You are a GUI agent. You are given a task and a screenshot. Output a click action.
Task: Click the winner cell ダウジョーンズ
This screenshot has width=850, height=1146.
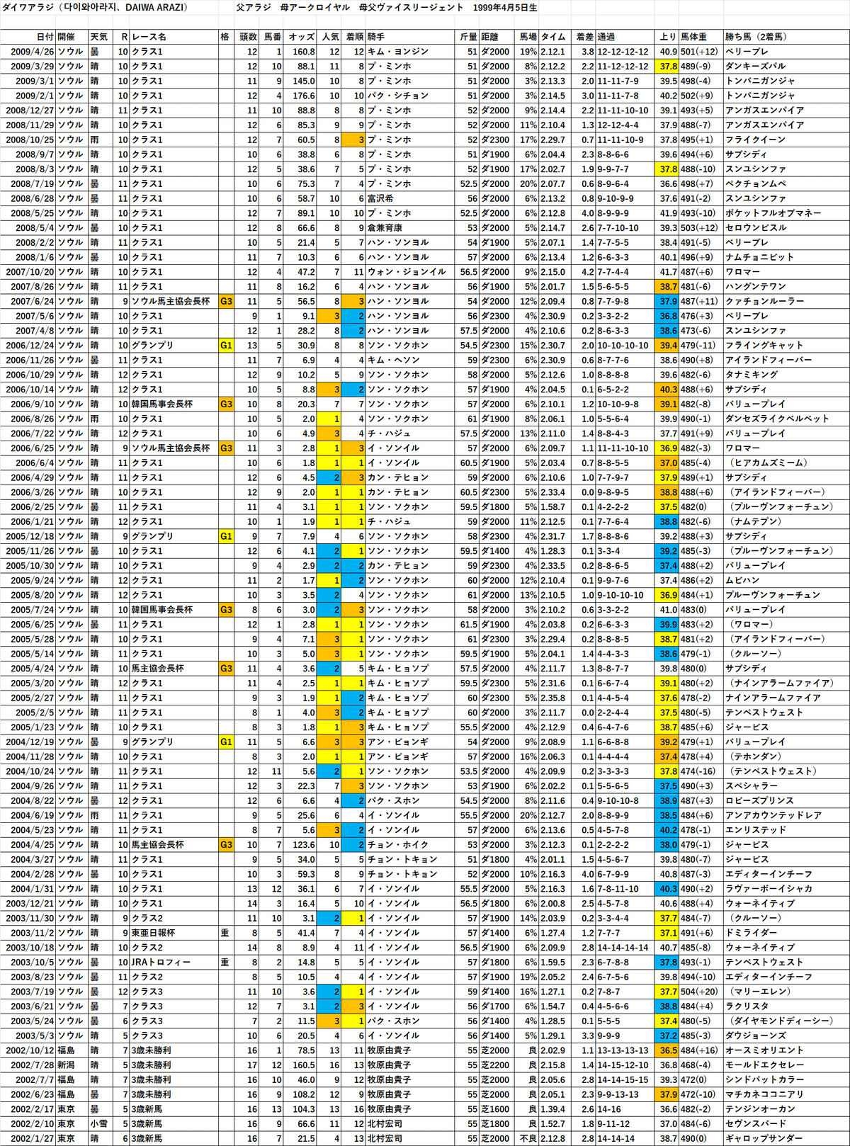coord(756,1036)
